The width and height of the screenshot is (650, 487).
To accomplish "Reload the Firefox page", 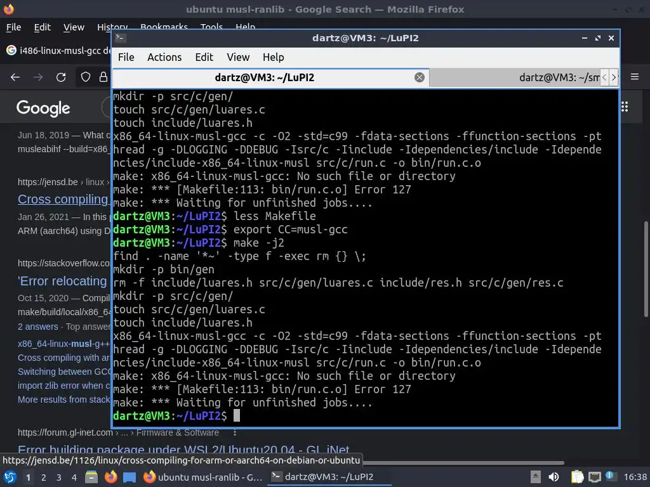I will point(61,77).
